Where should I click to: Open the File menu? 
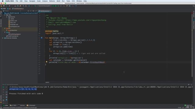tap(17, 1)
